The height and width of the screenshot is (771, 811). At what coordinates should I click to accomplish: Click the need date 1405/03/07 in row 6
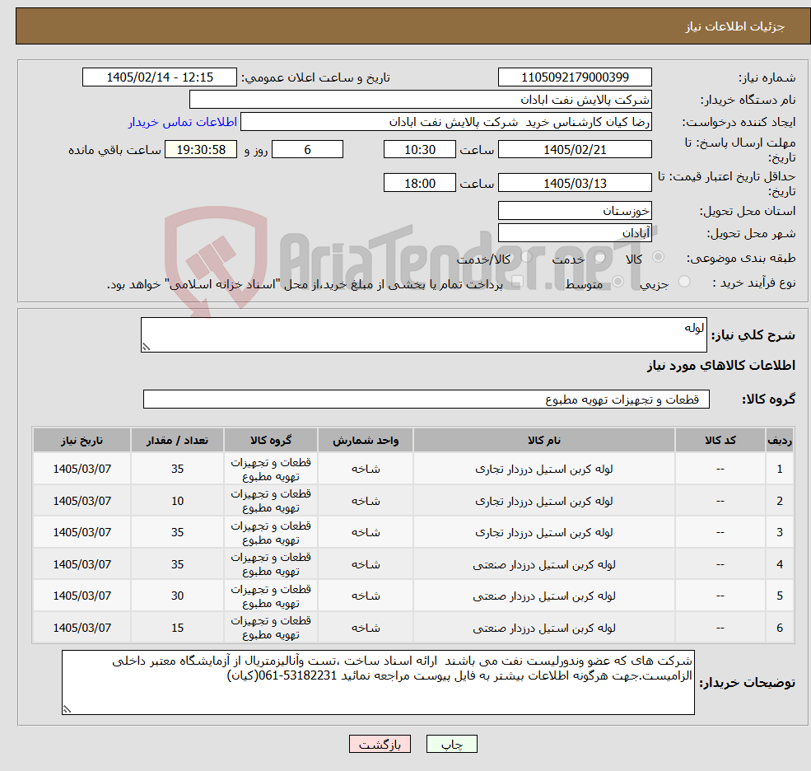(x=82, y=628)
